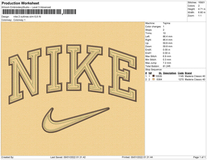Image resolution: width=207 pixels, height=160 pixels.
Task: Click the embroidered letter I in preview
Action: [54, 69]
